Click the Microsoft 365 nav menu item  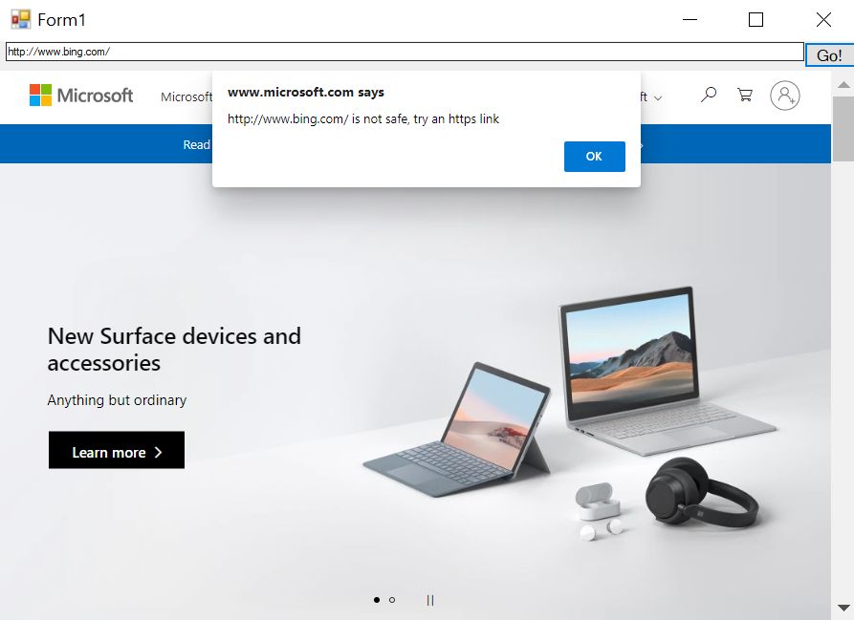[x=186, y=96]
